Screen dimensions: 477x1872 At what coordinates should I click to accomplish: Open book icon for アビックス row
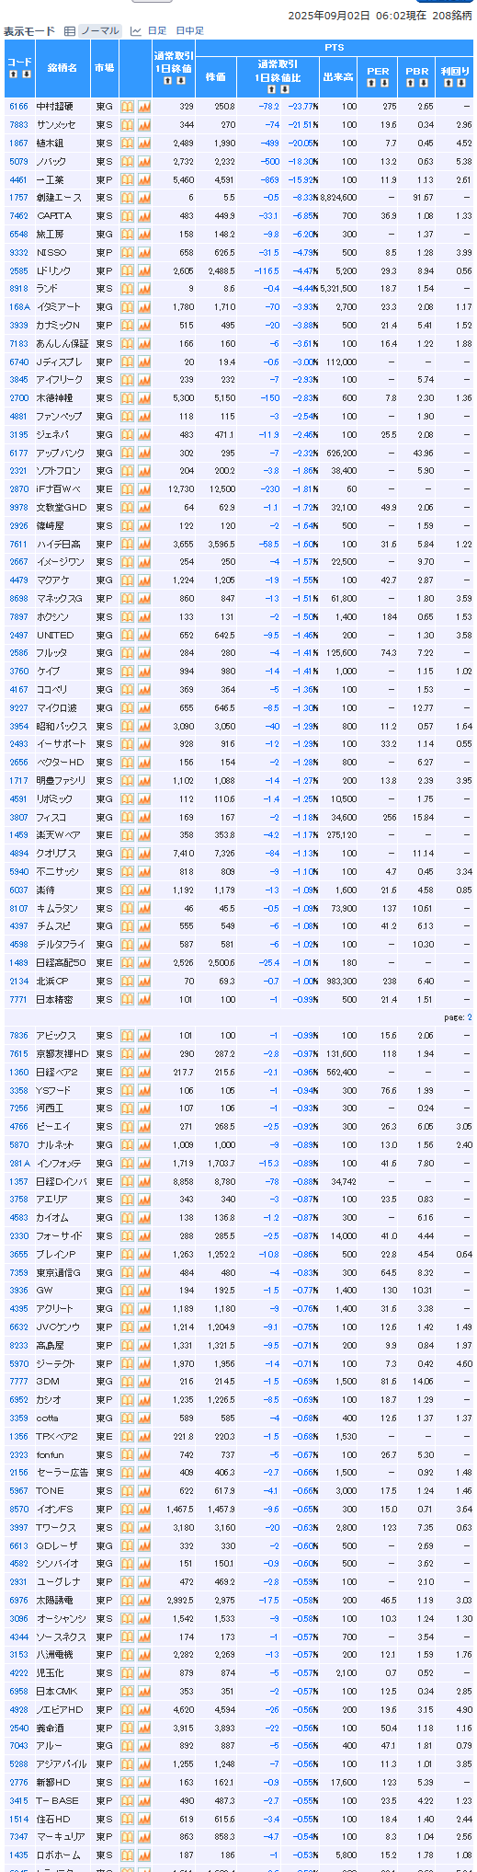[127, 1036]
